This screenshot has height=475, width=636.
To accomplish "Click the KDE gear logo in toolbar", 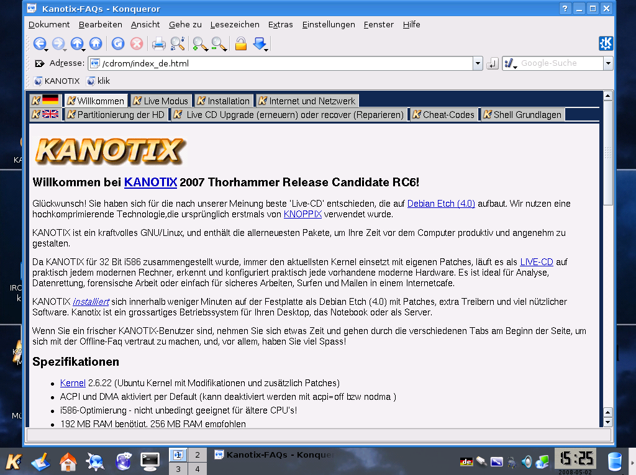I will pos(606,43).
